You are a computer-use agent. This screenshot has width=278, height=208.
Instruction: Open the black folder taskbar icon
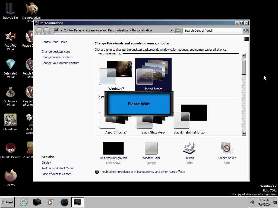click(x=37, y=202)
